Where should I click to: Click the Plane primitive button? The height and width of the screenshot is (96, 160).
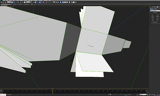157,20
